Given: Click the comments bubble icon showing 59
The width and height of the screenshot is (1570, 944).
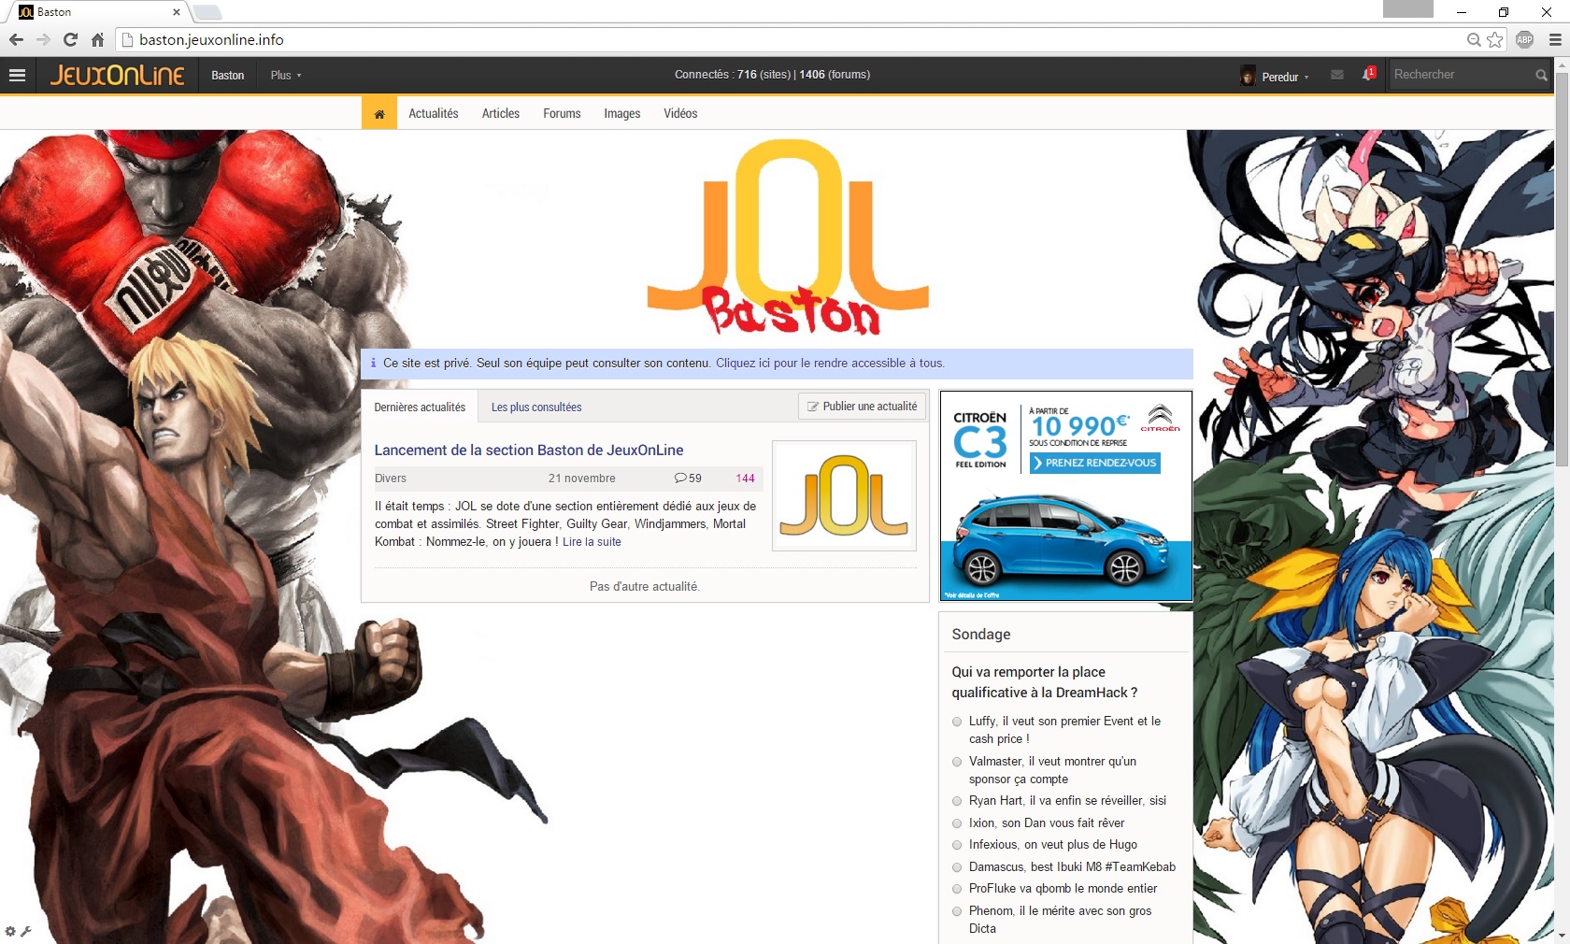Looking at the screenshot, I should (x=680, y=478).
